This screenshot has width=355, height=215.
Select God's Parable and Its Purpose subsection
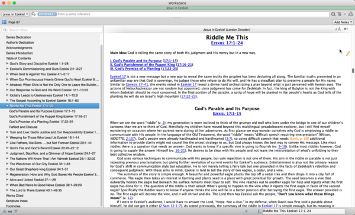(42, 111)
